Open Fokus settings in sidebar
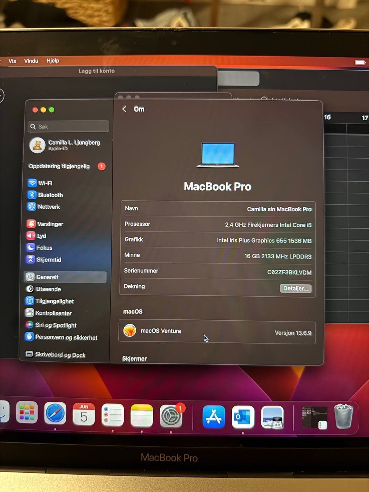The image size is (369, 492). click(x=39, y=248)
